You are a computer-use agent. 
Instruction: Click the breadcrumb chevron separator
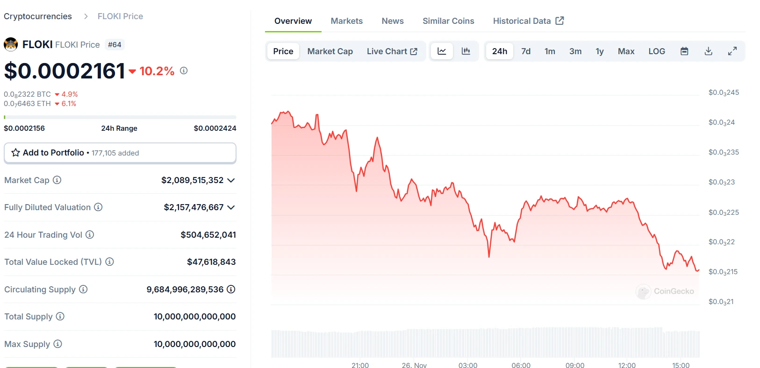pos(86,16)
